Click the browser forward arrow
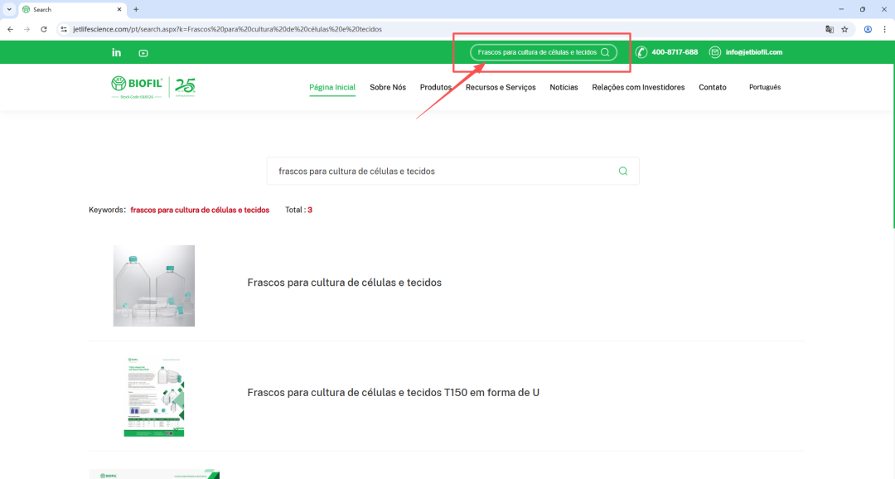 27,29
